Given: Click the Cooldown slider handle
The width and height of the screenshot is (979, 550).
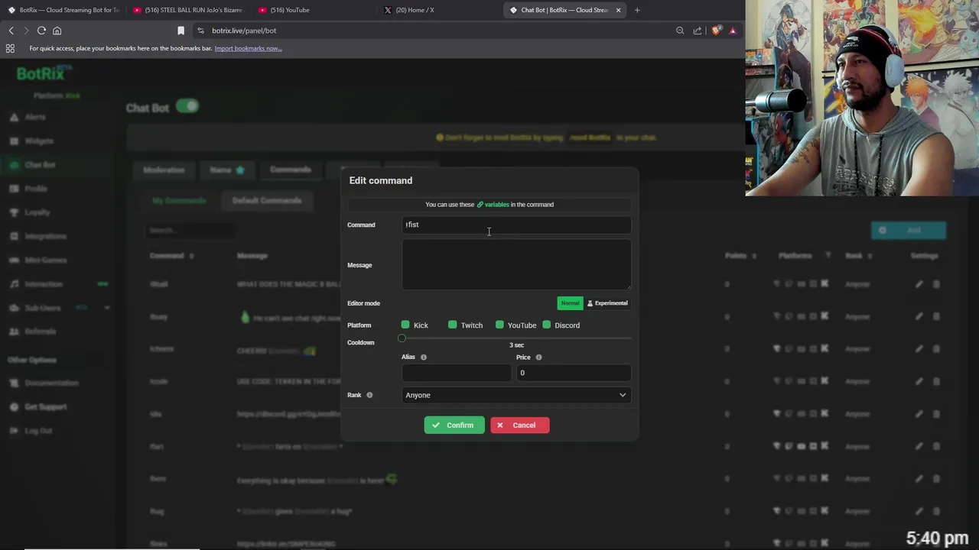Looking at the screenshot, I should click(x=402, y=338).
